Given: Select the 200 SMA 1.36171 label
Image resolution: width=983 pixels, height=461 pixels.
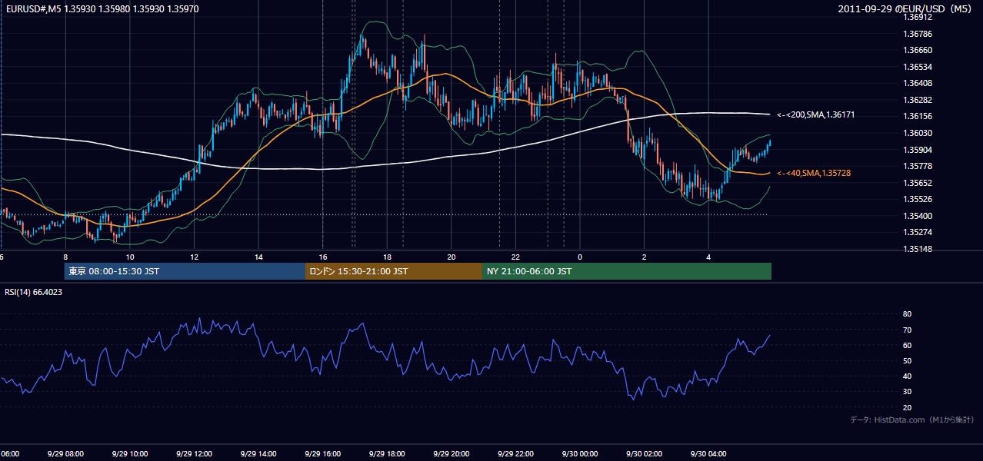Looking at the screenshot, I should [815, 114].
